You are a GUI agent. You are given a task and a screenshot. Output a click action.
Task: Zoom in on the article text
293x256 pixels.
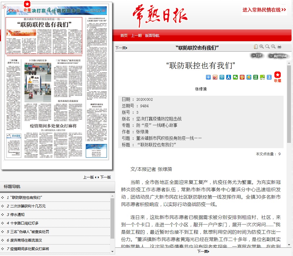(262, 47)
